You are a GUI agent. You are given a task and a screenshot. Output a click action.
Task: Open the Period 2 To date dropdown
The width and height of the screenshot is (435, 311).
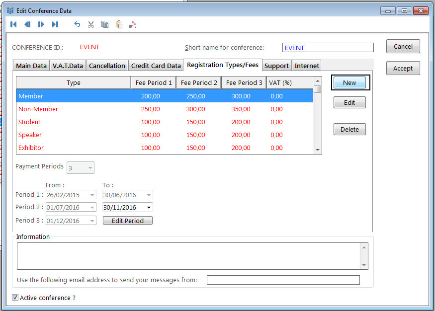[149, 208]
